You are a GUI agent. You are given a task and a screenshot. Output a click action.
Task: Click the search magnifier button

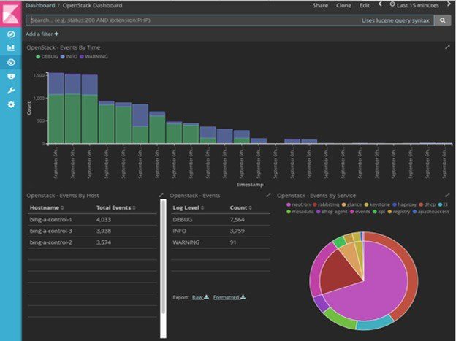pyautogui.click(x=442, y=20)
